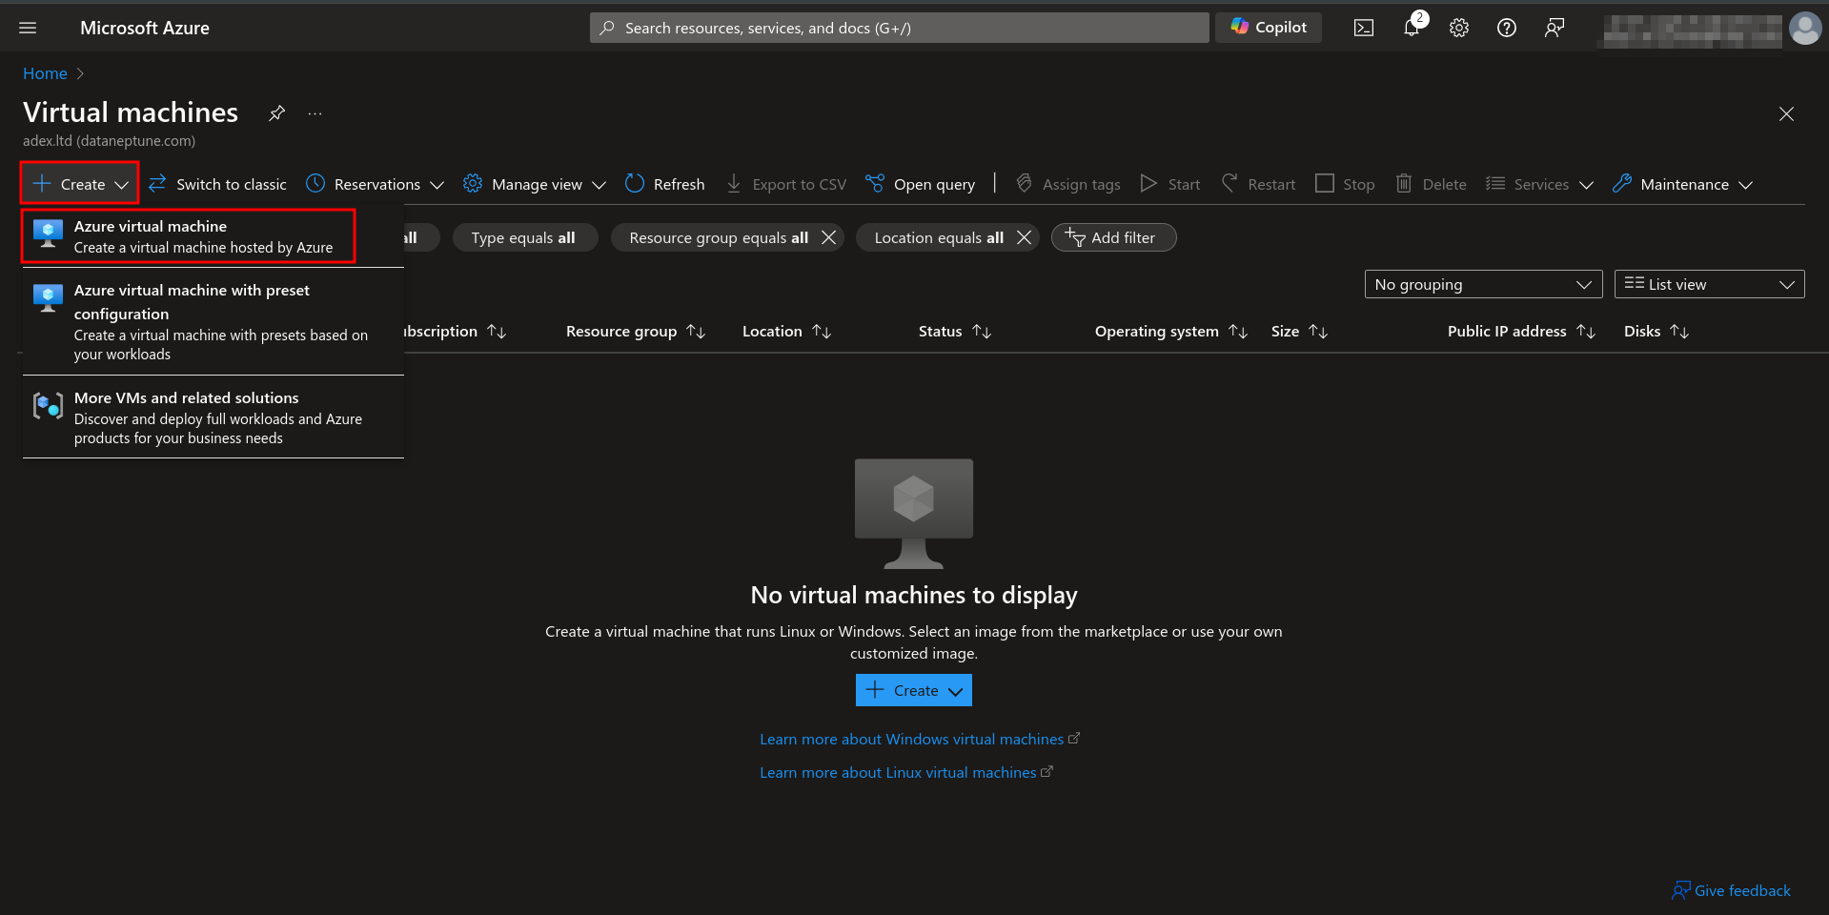Open Learn more about Windows virtual machines

click(912, 739)
